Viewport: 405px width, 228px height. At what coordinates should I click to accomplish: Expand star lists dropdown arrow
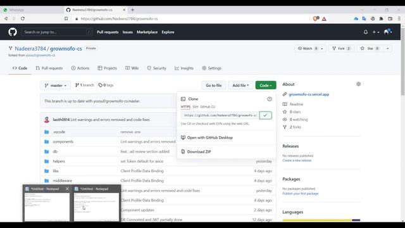(387, 49)
